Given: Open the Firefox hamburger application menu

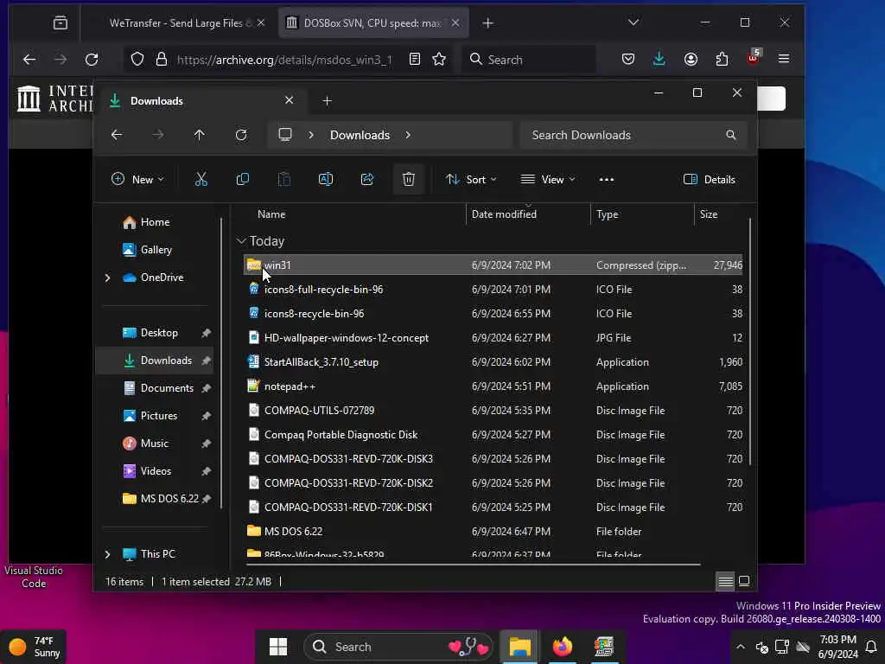Looking at the screenshot, I should pos(784,59).
